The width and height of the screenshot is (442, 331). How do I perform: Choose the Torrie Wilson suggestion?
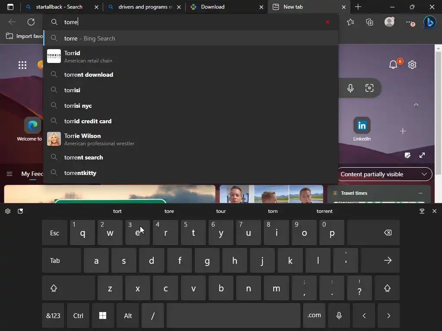tap(191, 139)
